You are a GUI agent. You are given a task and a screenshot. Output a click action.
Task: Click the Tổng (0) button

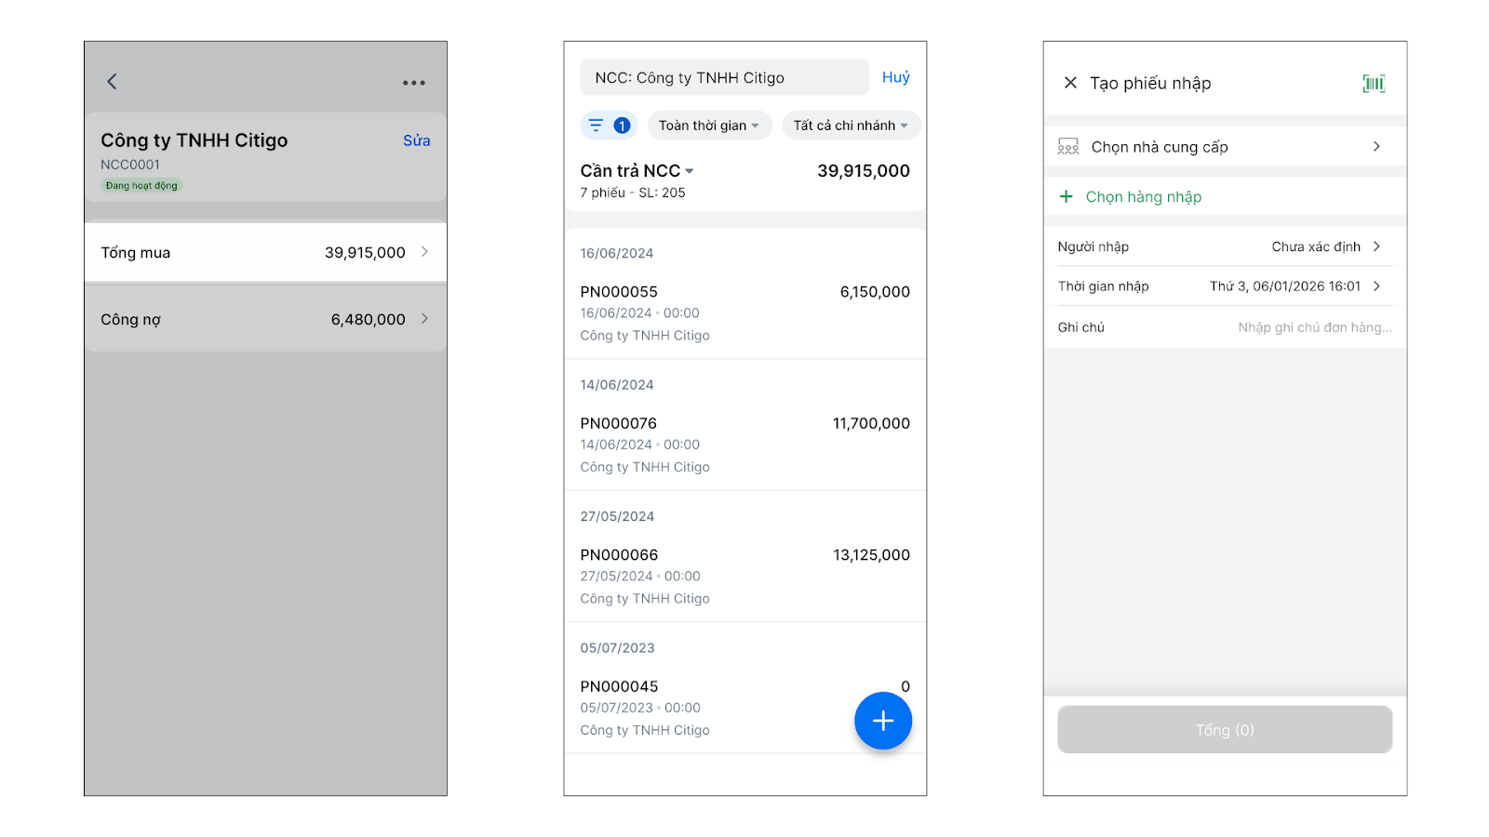pyautogui.click(x=1225, y=730)
